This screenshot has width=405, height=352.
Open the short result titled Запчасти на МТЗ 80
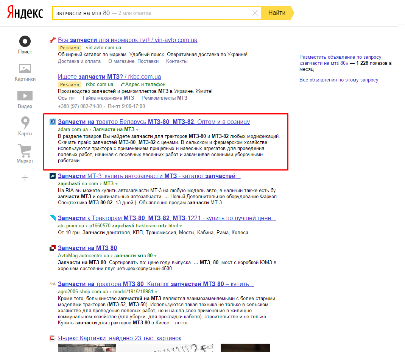tap(87, 248)
